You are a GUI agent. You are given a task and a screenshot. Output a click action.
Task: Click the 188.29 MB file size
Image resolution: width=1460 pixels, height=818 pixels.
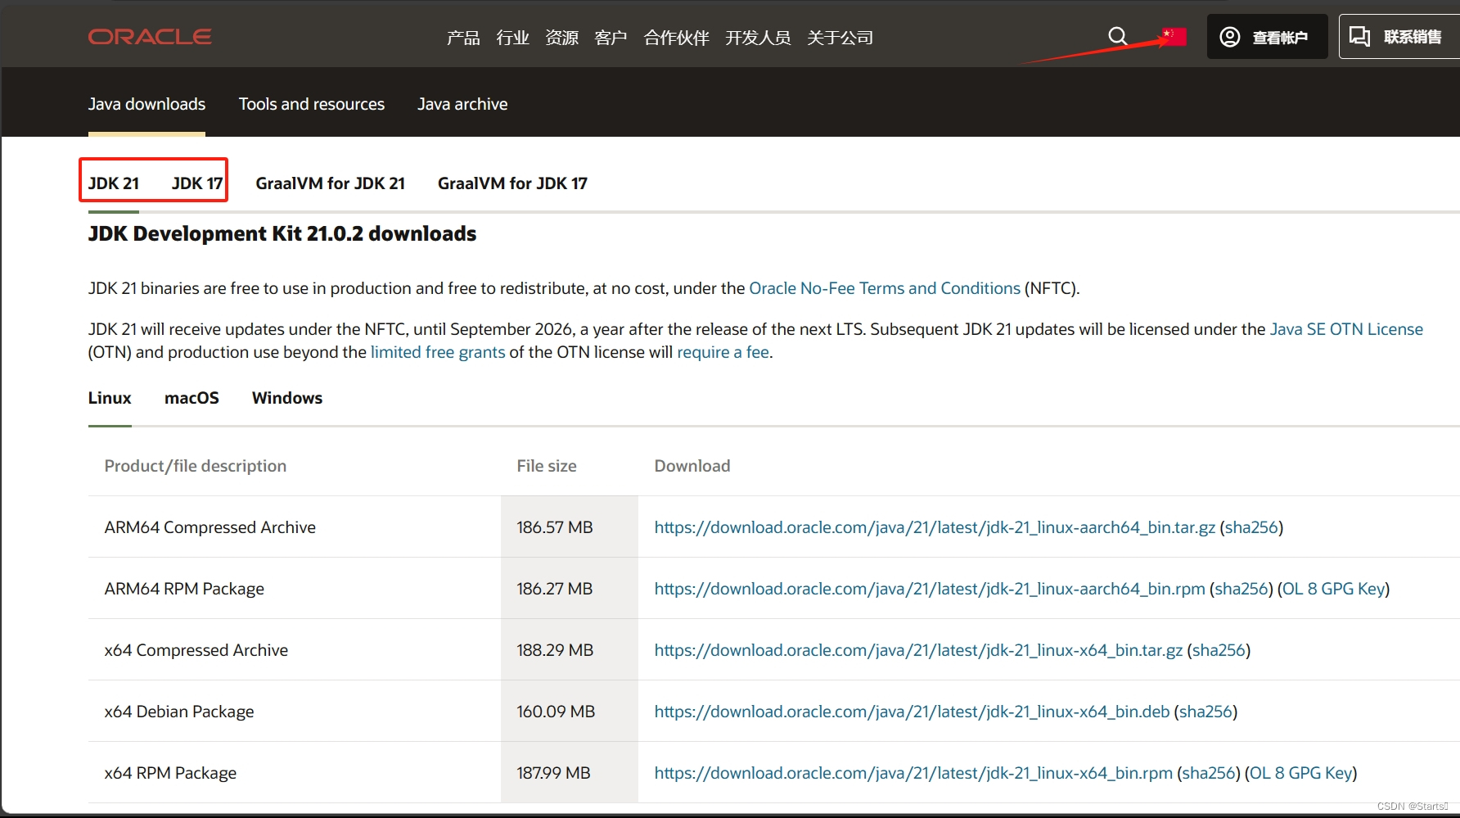pyautogui.click(x=555, y=650)
